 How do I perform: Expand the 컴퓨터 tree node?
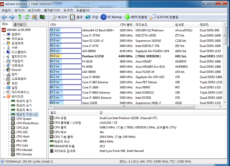coord(4,35)
